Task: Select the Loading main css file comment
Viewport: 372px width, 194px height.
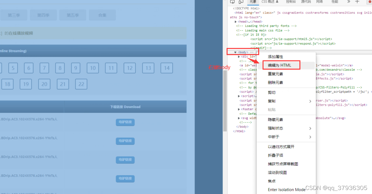Action: [263, 30]
